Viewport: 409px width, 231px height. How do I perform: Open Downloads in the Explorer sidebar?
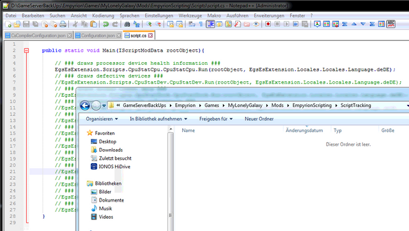111,150
